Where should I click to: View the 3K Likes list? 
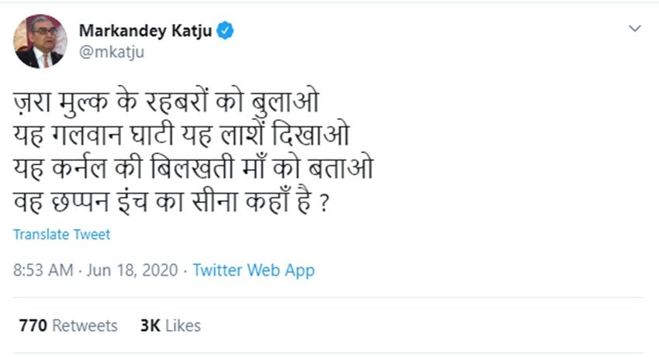tap(170, 325)
